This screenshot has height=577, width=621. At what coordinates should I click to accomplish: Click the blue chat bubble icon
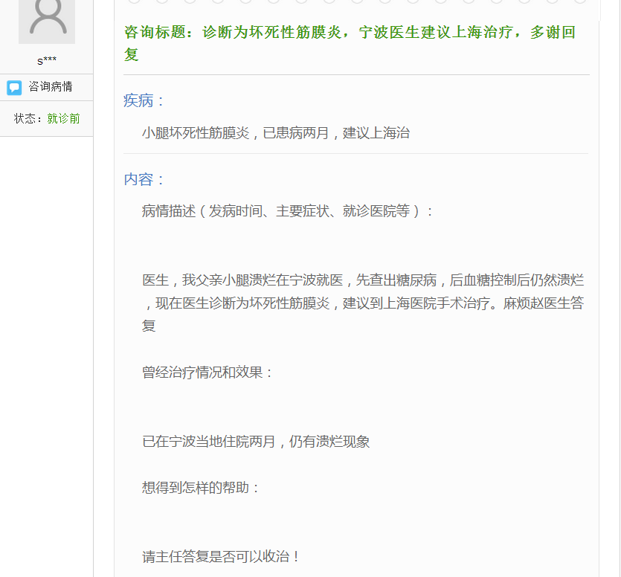pos(14,88)
